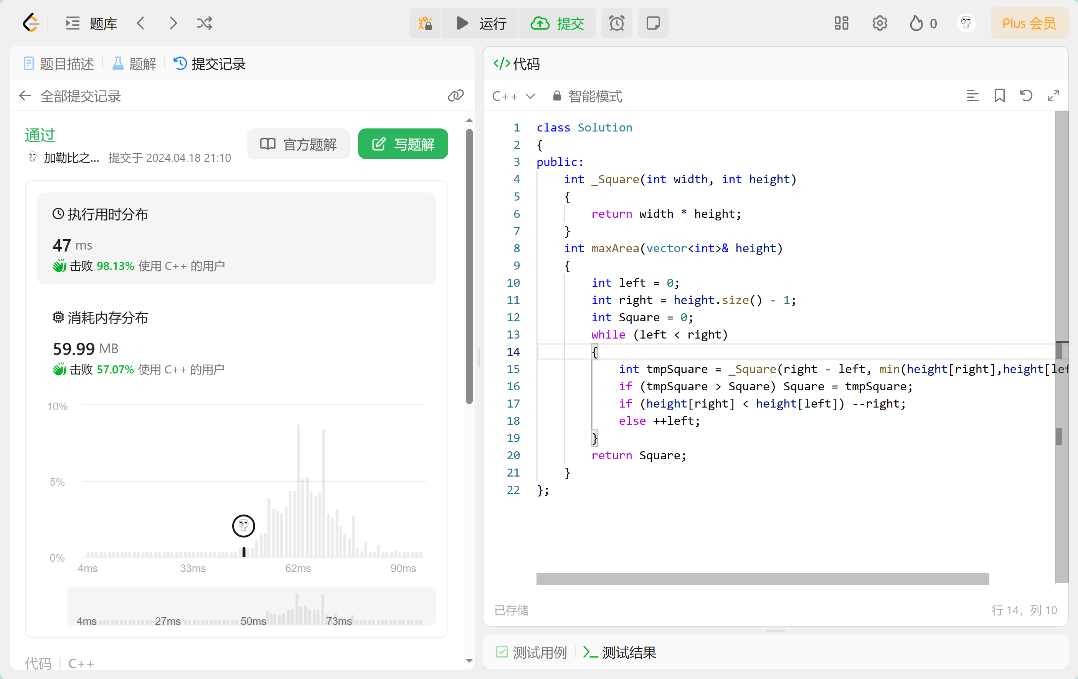
Task: Go to next problem with right chevron
Action: tap(173, 23)
